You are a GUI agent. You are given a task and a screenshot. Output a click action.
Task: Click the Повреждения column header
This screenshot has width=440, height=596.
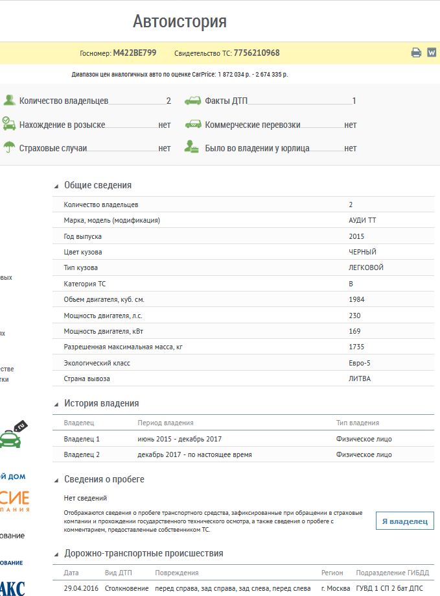coord(177,573)
